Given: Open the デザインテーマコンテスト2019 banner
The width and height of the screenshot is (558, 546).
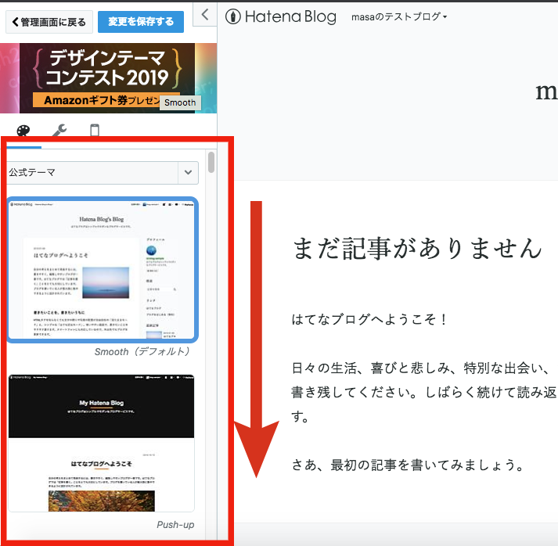Looking at the screenshot, I should (108, 78).
